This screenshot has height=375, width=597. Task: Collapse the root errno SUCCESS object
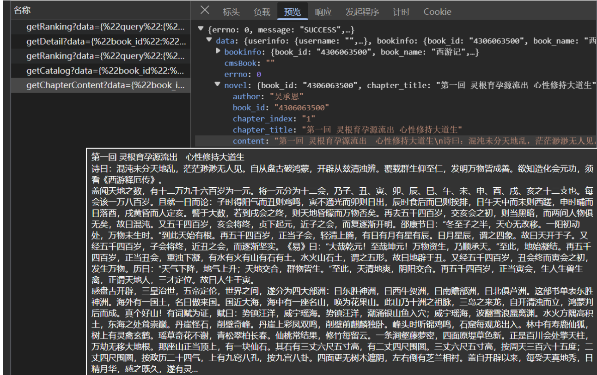coord(201,30)
